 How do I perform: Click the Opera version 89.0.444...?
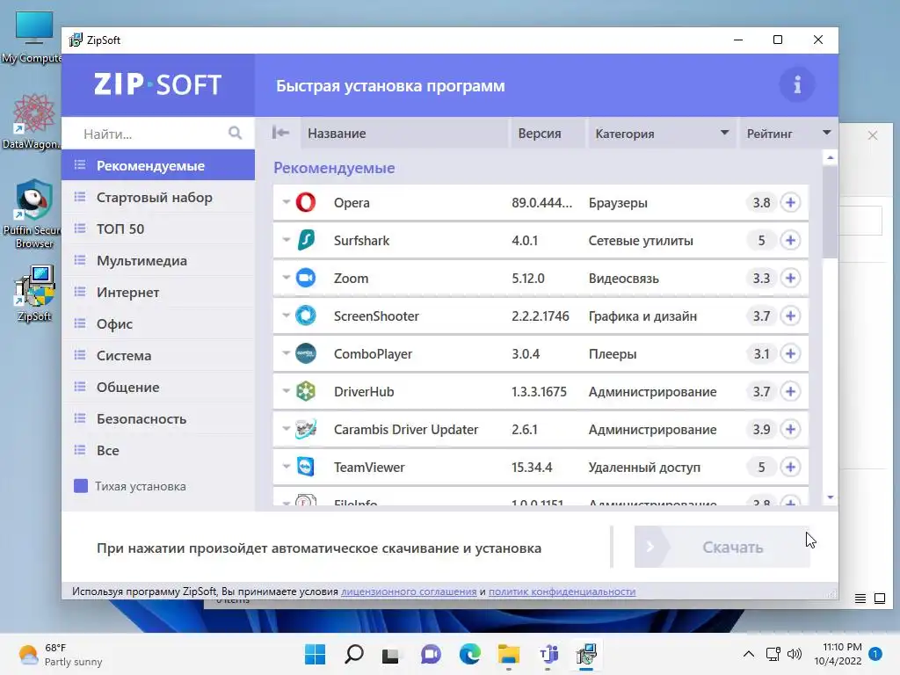click(541, 203)
